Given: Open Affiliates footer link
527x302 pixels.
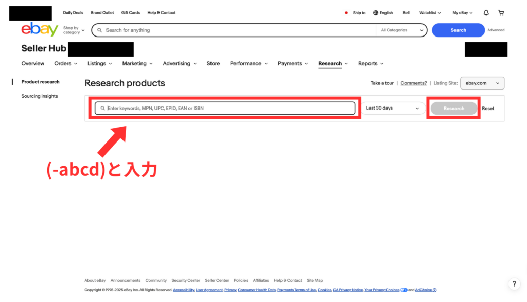Looking at the screenshot, I should tap(261, 280).
